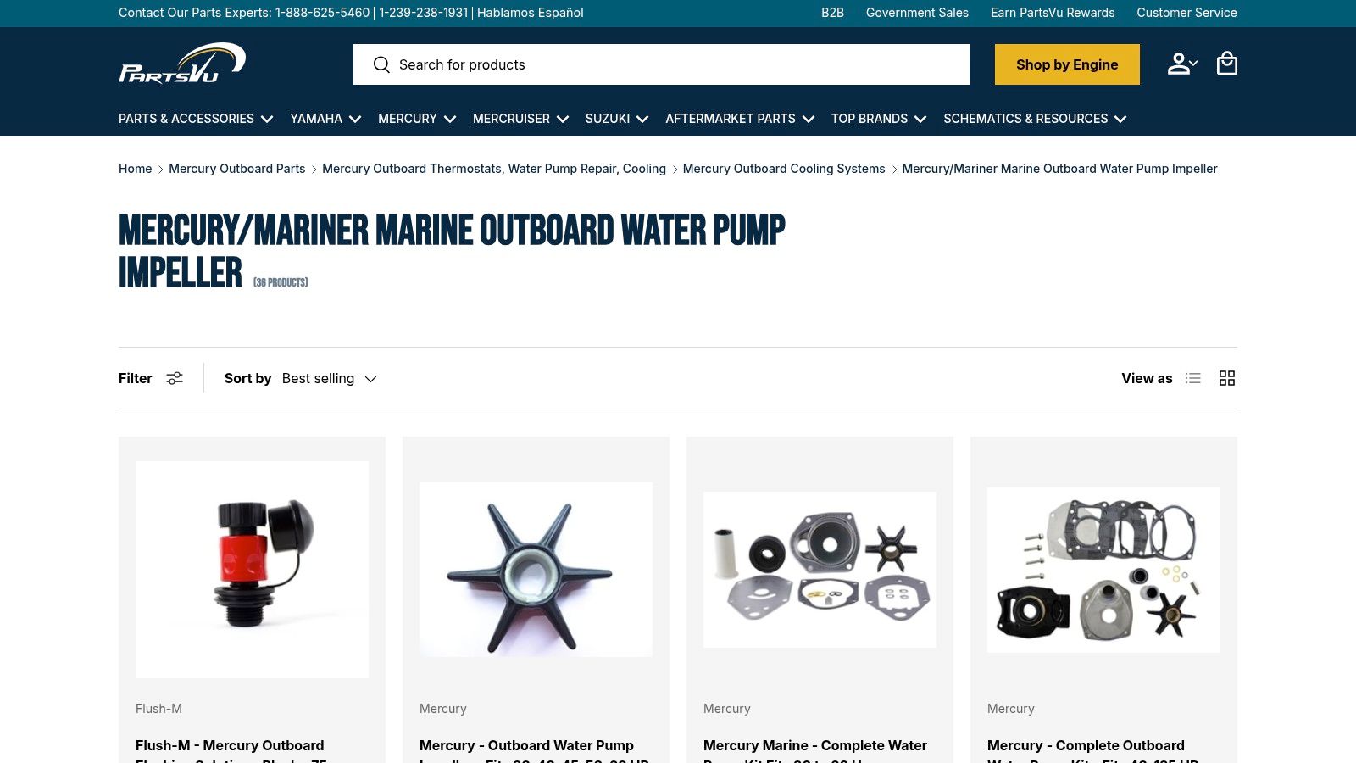The height and width of the screenshot is (763, 1356).
Task: Click the 1-239-238-1931 phone number
Action: (x=424, y=13)
